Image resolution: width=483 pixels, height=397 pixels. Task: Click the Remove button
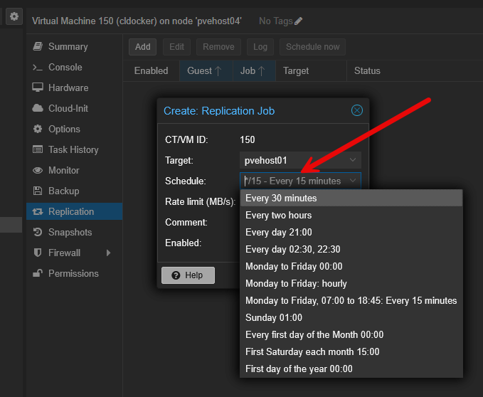[218, 47]
